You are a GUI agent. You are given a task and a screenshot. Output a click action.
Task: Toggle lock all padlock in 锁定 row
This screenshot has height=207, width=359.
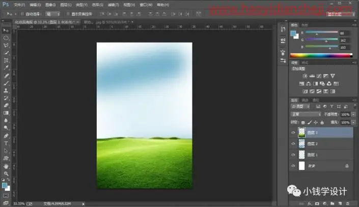(x=322, y=123)
